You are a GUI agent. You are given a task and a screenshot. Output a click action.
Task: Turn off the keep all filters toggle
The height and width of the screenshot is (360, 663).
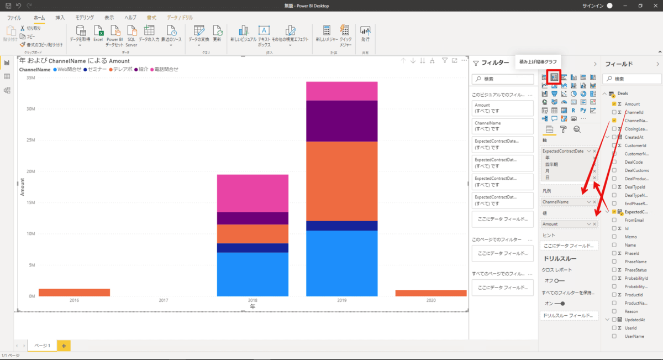(x=559, y=303)
